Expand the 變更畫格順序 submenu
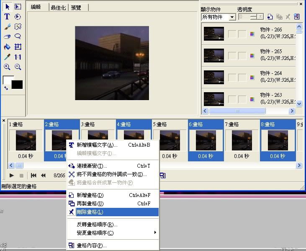 pyautogui.click(x=113, y=233)
